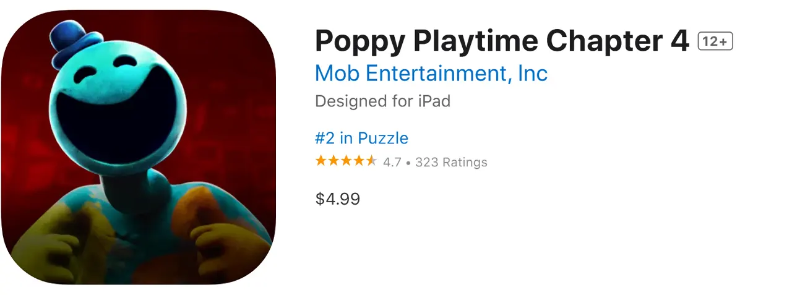Click the first orange rating star
This screenshot has height=295, width=792.
pos(321,161)
